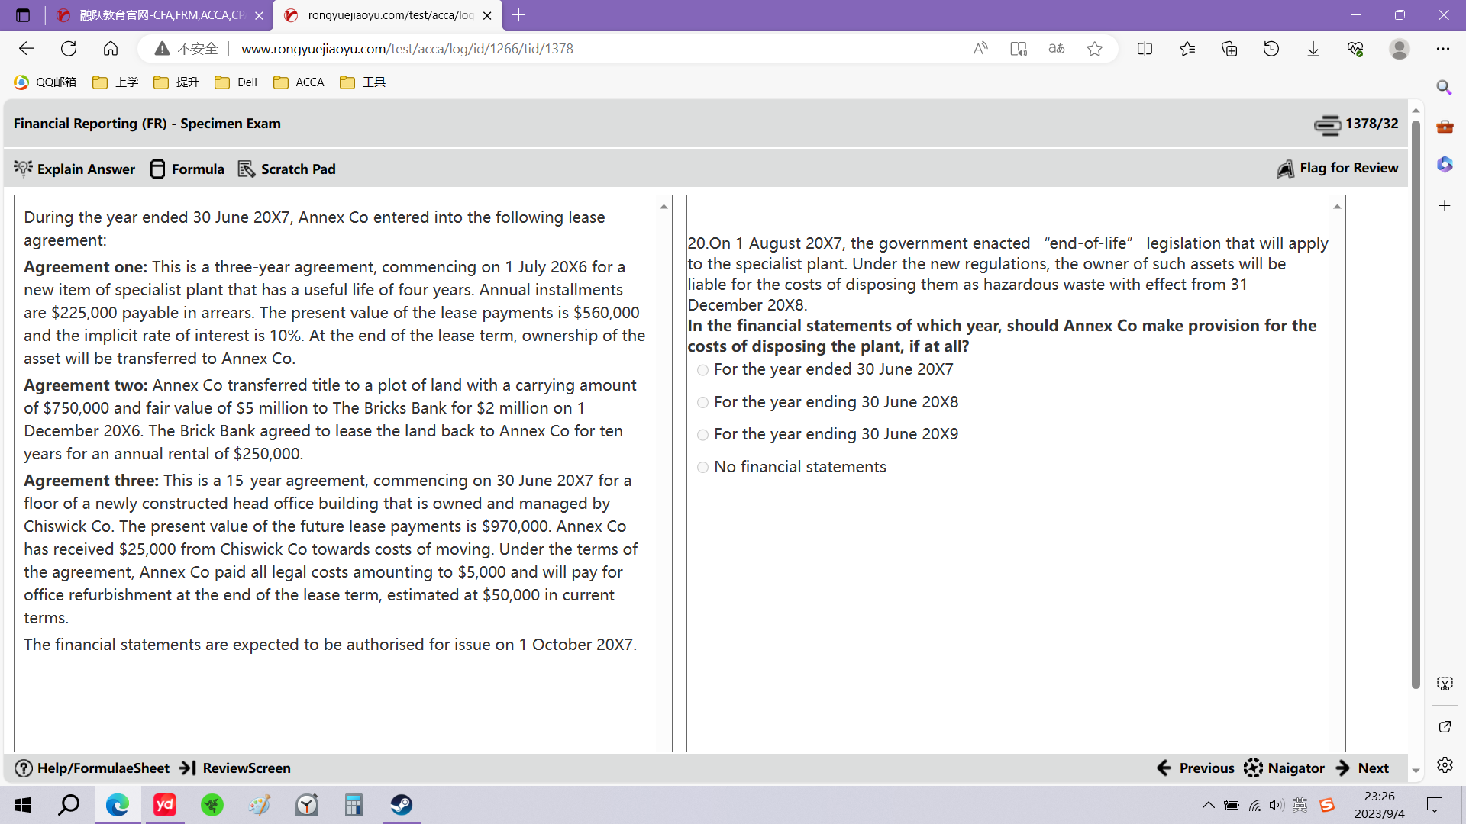Open browser collections icon

coord(1229,49)
